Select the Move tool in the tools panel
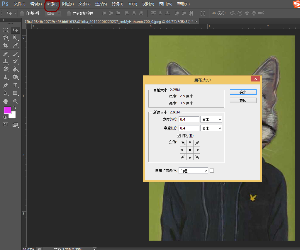Screen dimensions: 300x250 point(15,30)
